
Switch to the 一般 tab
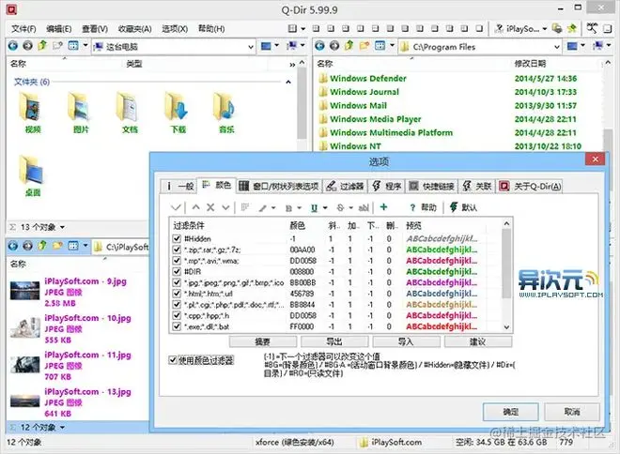(178, 186)
